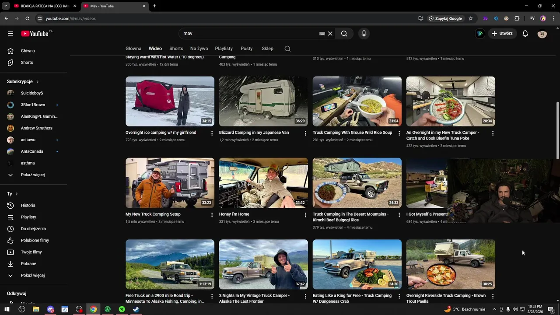Start voice search with the microphone icon
This screenshot has height=315, width=560.
(364, 34)
